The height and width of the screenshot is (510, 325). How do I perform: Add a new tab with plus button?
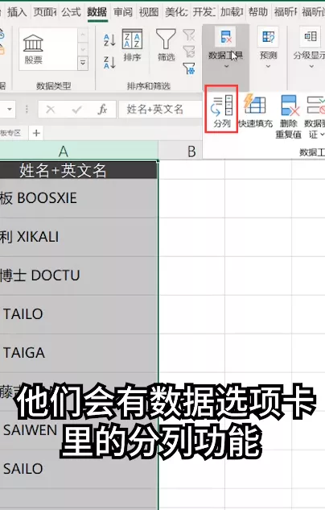pyautogui.click(x=36, y=133)
